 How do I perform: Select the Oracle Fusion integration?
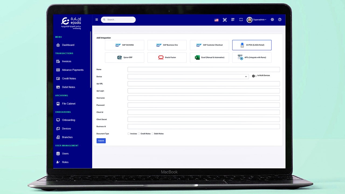[x=167, y=57]
